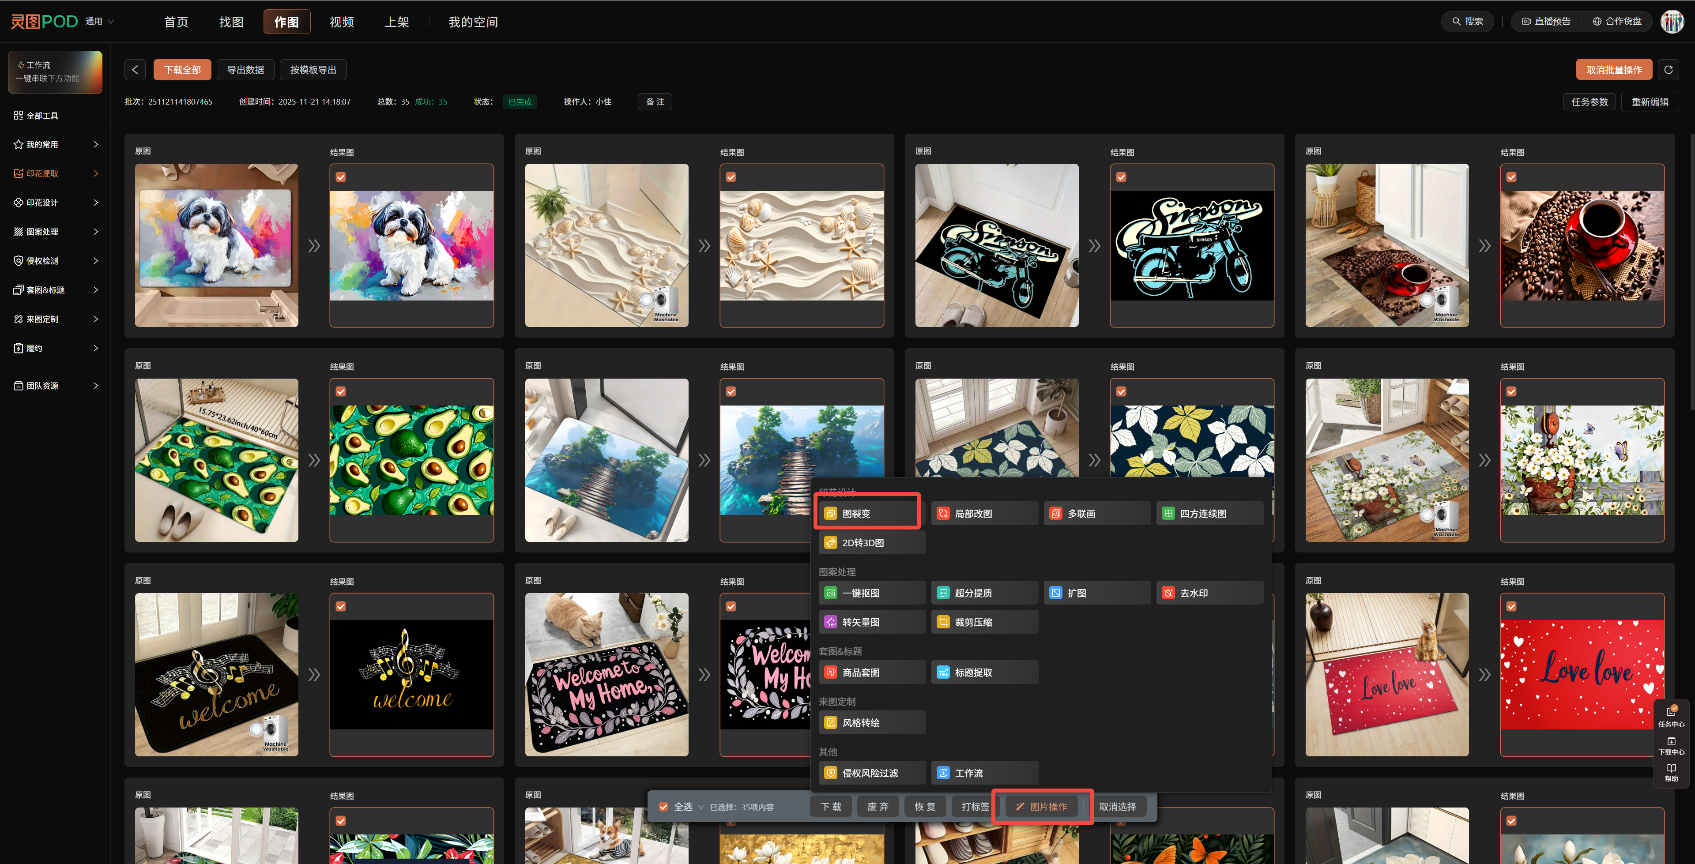Open the 我的空间 tab
1695x864 pixels.
point(473,22)
